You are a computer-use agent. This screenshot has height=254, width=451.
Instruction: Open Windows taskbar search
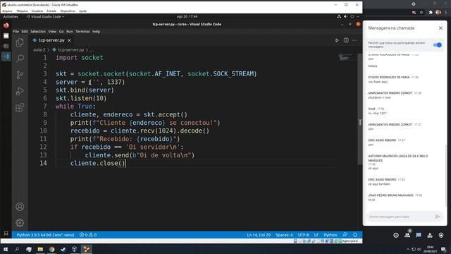coord(17,249)
